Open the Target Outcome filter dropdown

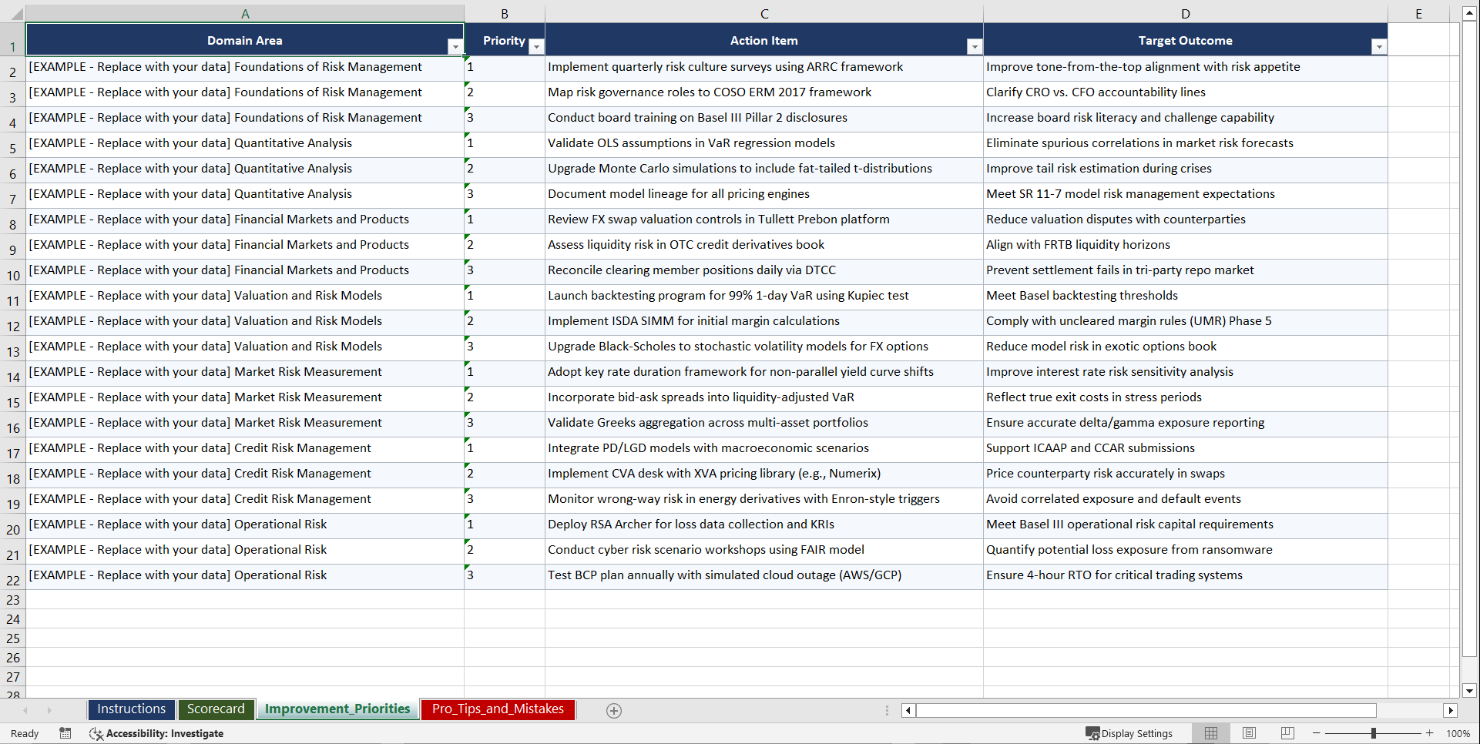click(1379, 47)
